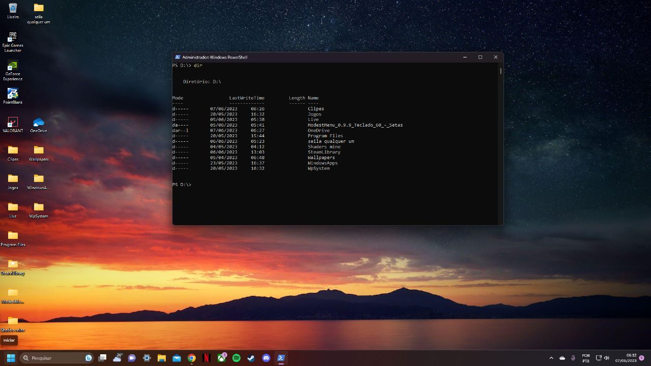651x366 pixels.
Task: Open Discord from the taskbar
Action: point(266,358)
